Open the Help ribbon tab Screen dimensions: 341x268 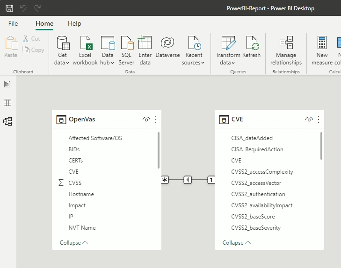(74, 23)
